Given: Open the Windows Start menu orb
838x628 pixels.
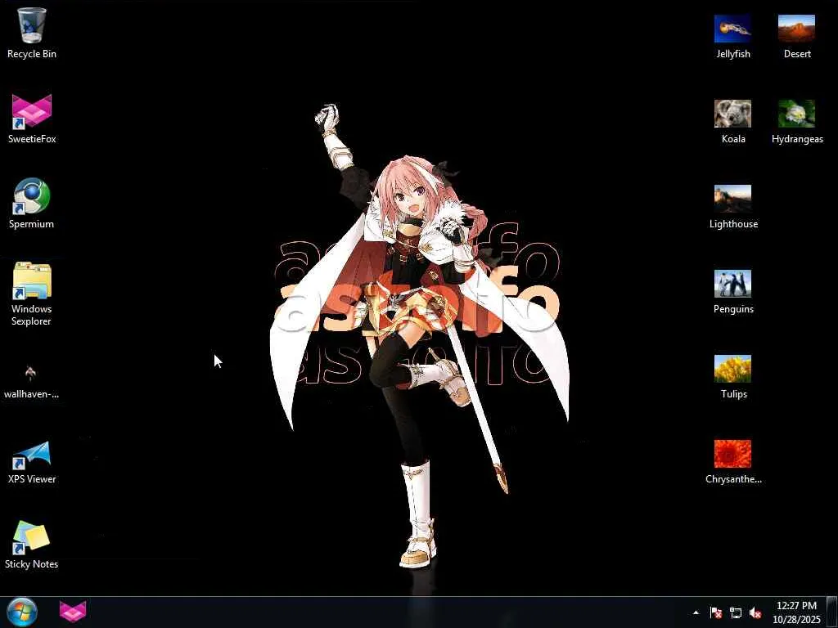Looking at the screenshot, I should 22,612.
